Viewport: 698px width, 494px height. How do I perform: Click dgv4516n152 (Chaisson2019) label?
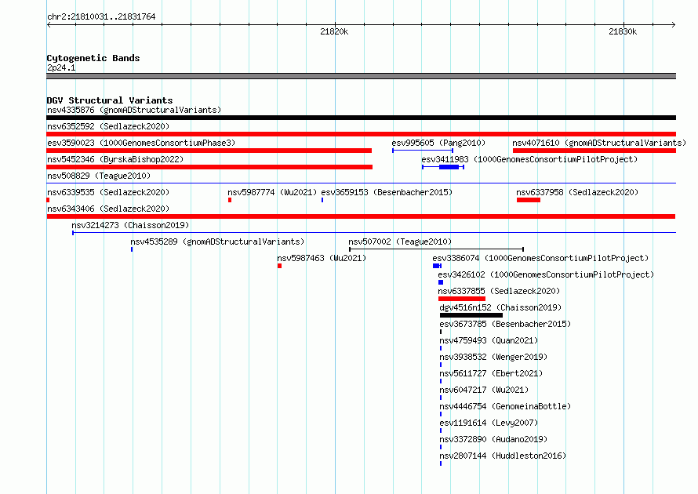click(500, 307)
